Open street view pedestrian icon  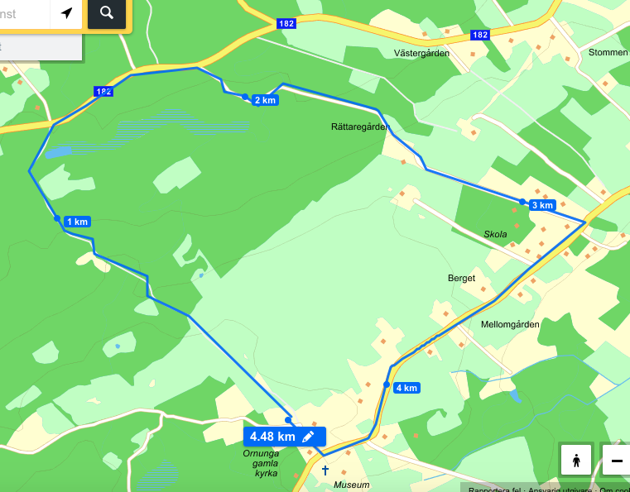pyautogui.click(x=576, y=460)
